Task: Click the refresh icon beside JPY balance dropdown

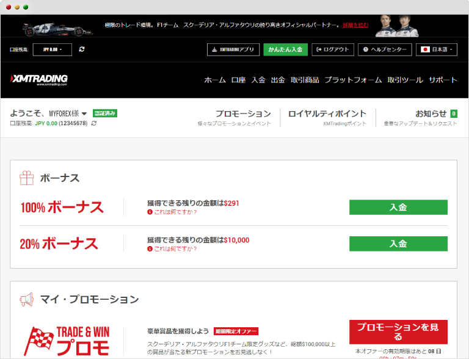Action: click(82, 49)
